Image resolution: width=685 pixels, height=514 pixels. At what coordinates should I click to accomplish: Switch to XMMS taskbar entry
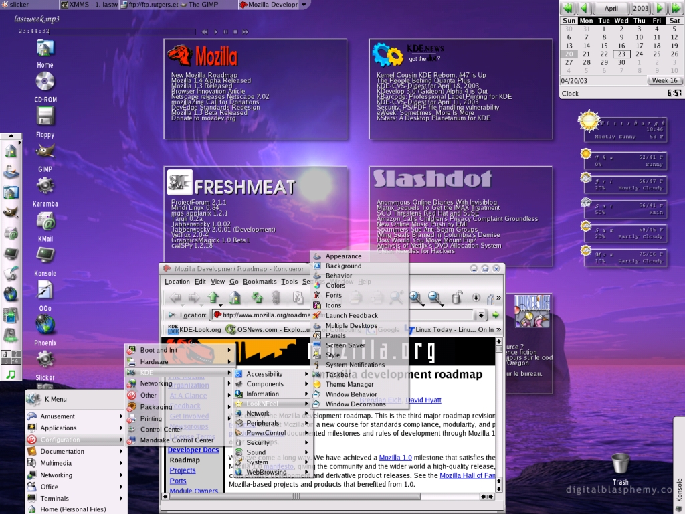point(89,5)
